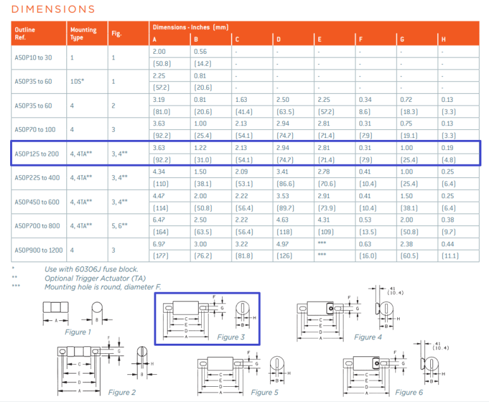This screenshot has width=489, height=402.
Task: Click the (13.5) value cell
Action: [x=376, y=232]
